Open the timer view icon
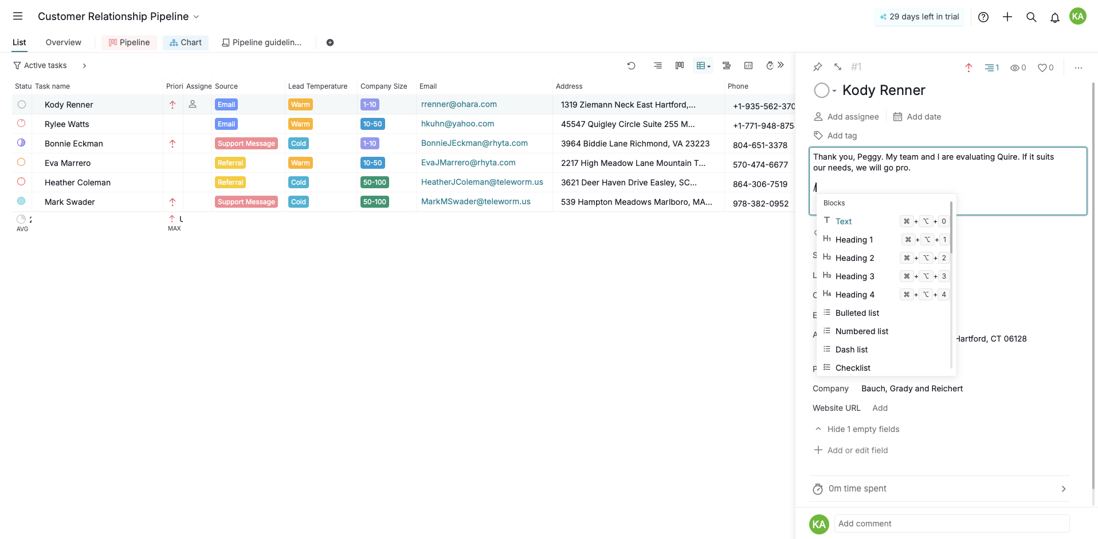This screenshot has width=1098, height=539. (x=770, y=66)
